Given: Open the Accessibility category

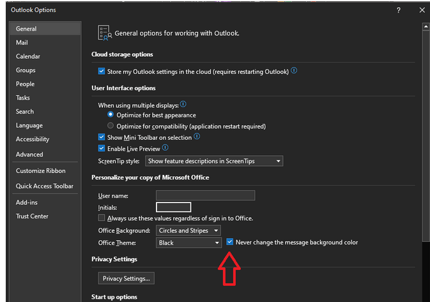Looking at the screenshot, I should point(45,139).
